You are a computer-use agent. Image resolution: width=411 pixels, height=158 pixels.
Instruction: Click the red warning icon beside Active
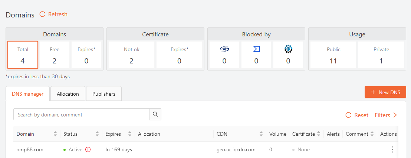click(88, 149)
